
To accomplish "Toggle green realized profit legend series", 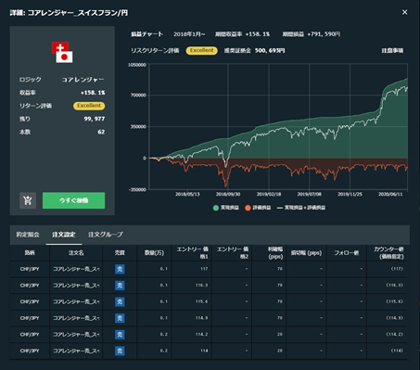I will pyautogui.click(x=226, y=208).
